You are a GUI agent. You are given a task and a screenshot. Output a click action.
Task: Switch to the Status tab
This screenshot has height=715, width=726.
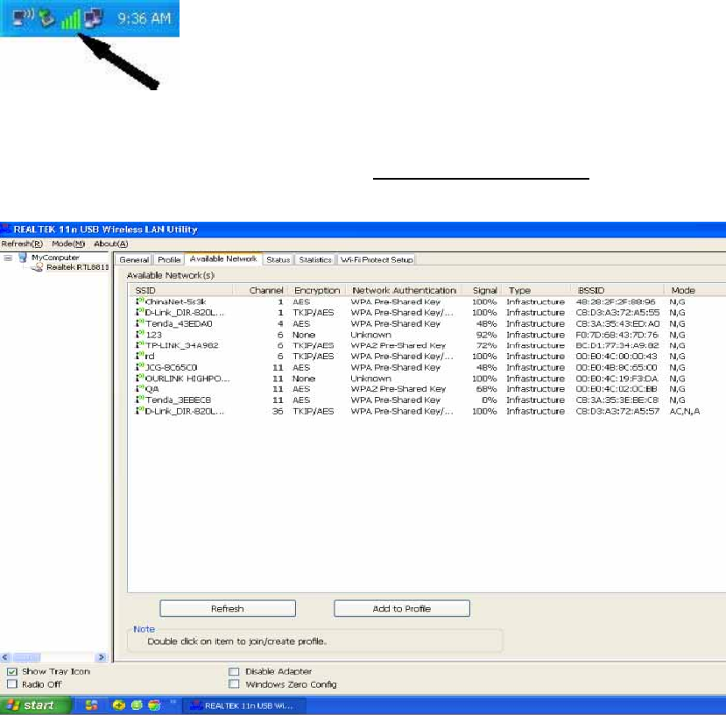point(278,260)
